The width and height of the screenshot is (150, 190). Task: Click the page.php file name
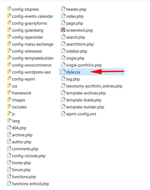pos(74,23)
